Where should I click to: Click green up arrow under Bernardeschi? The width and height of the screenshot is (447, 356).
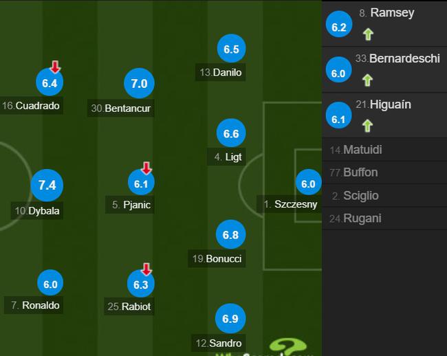click(367, 80)
